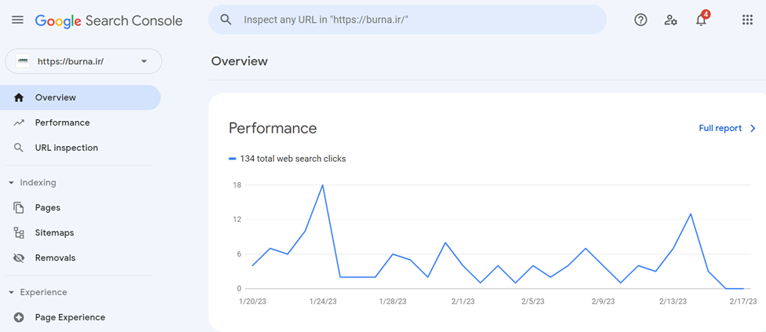Open the Google apps grid

pyautogui.click(x=747, y=20)
